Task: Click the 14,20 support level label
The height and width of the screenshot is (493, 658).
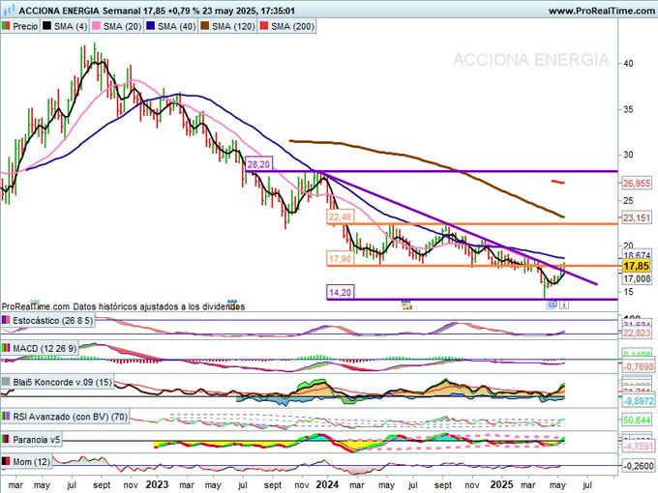Action: pos(341,292)
